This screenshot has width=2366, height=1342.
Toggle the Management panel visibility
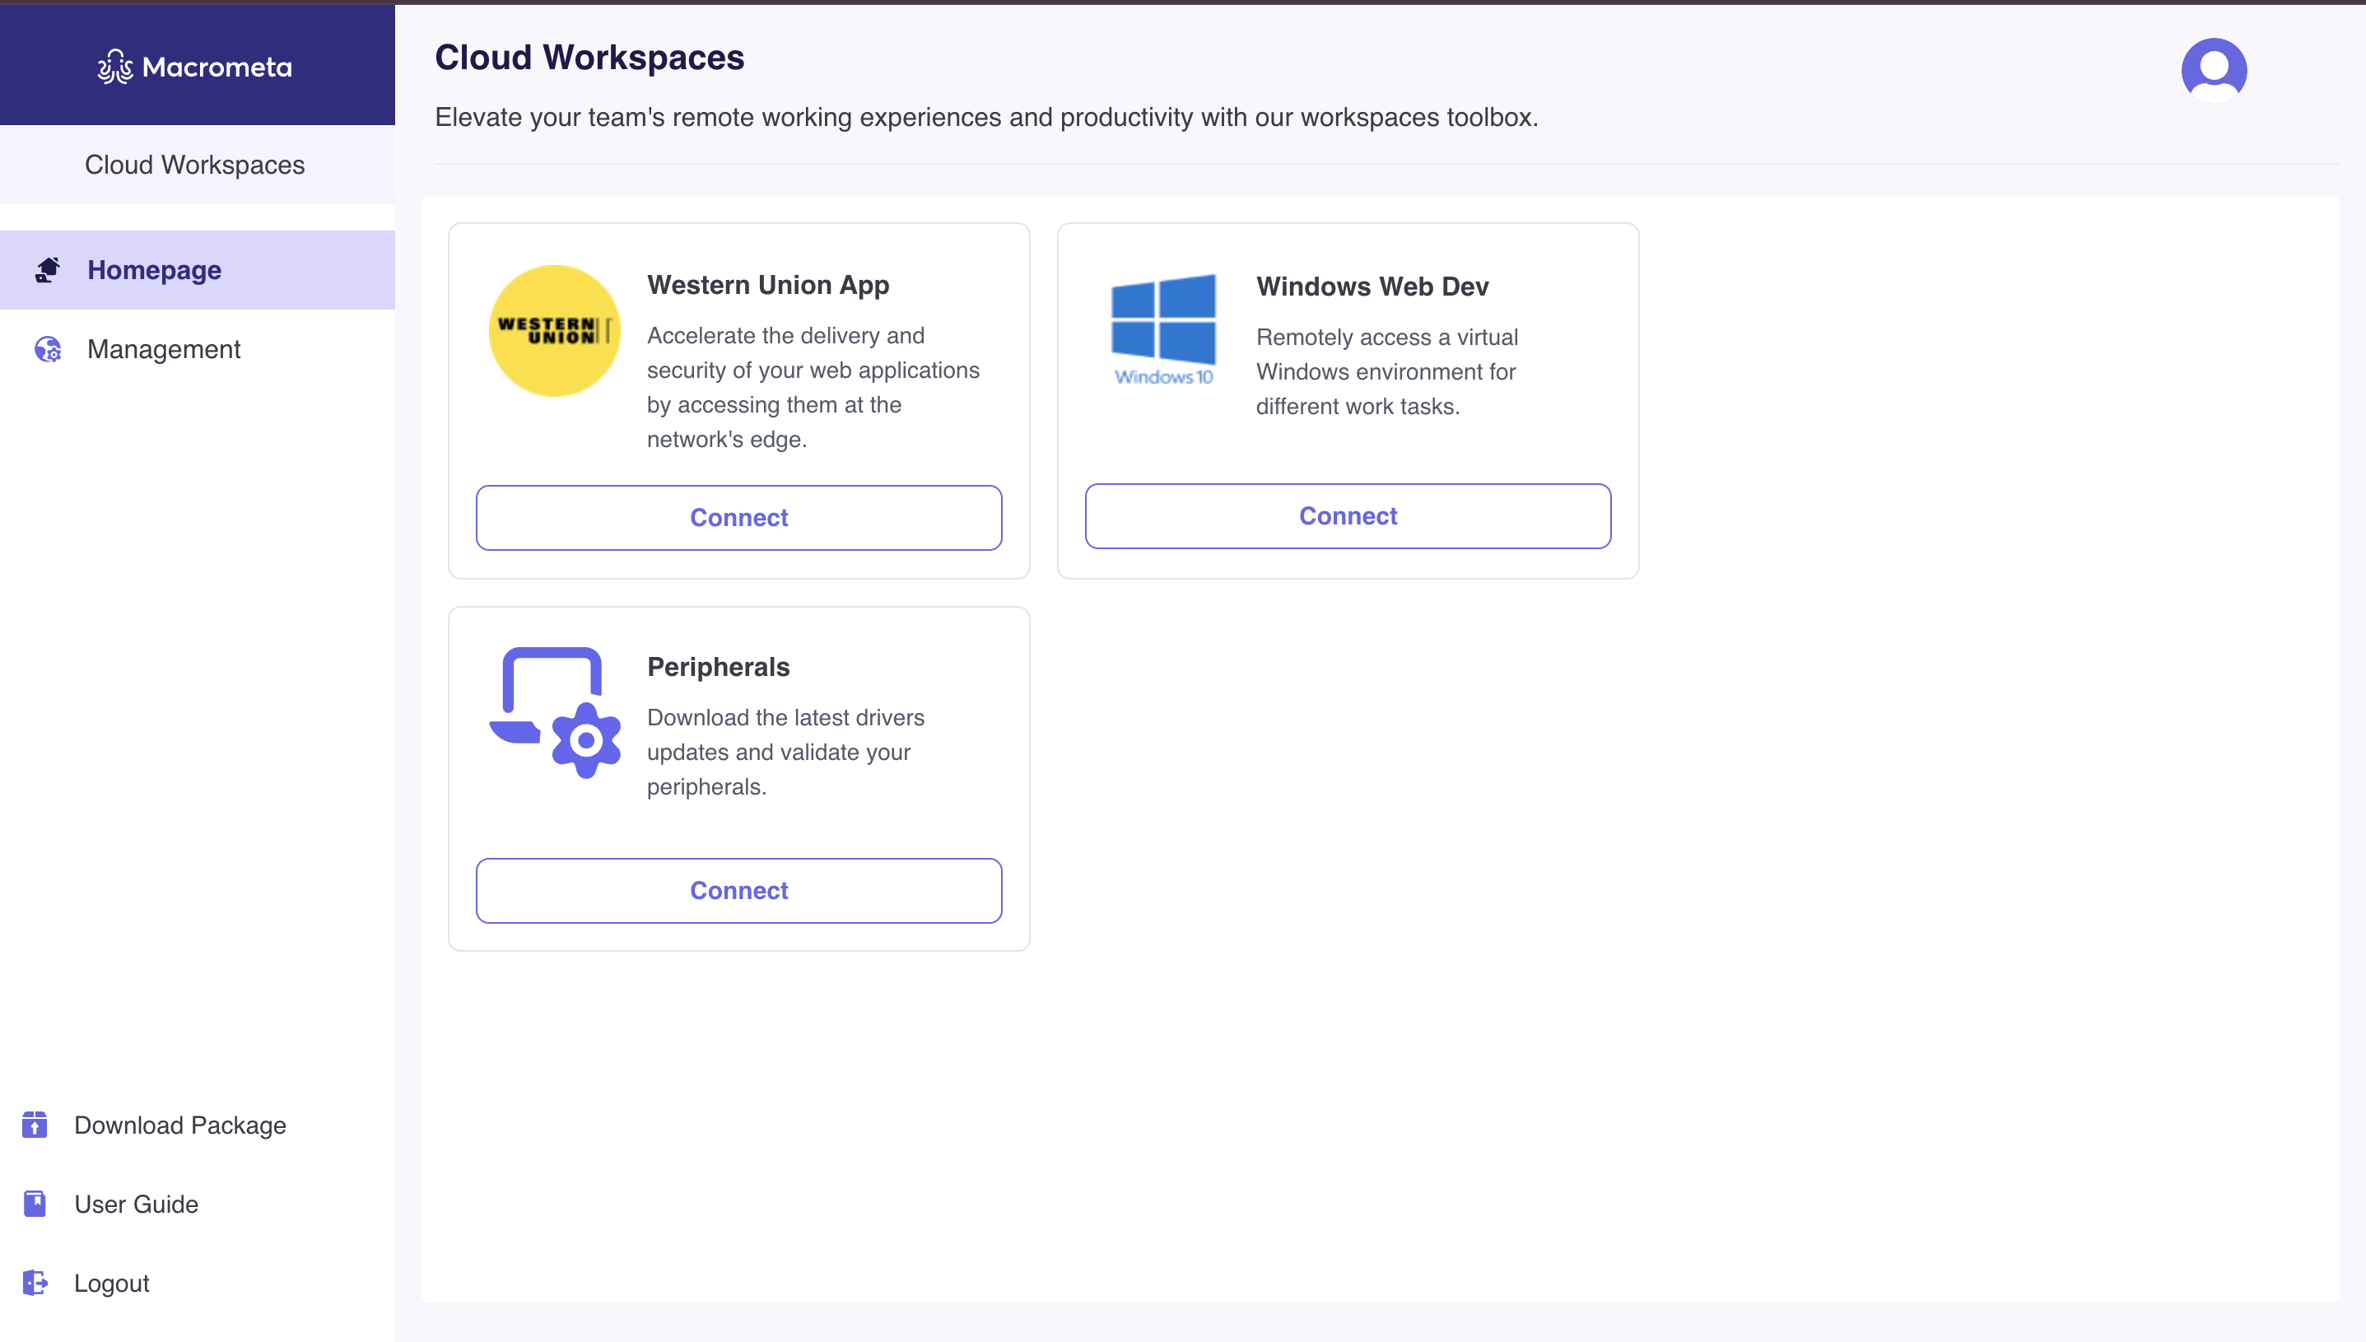[162, 349]
